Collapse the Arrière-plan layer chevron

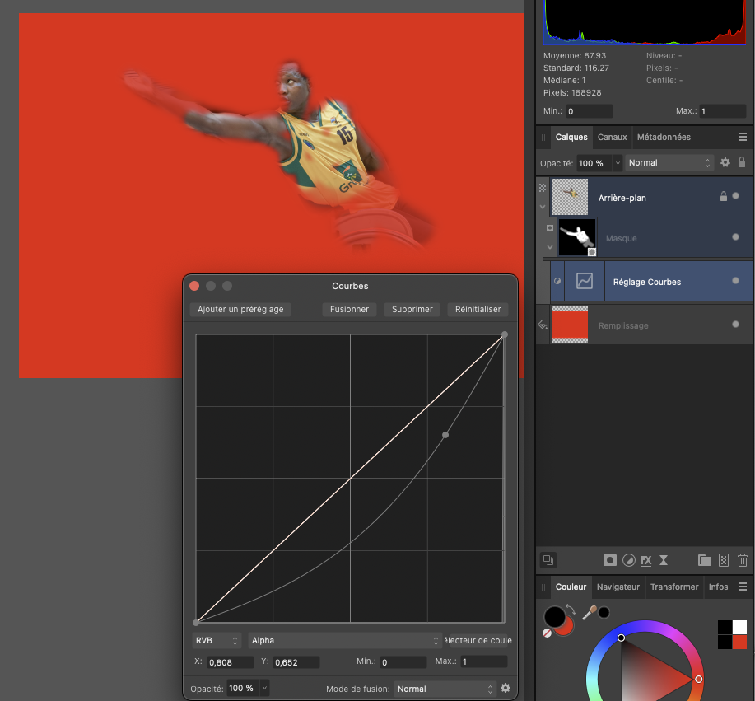click(543, 207)
